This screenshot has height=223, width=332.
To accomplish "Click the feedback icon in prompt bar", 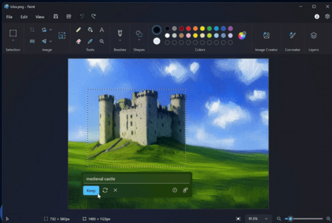I will tap(185, 190).
